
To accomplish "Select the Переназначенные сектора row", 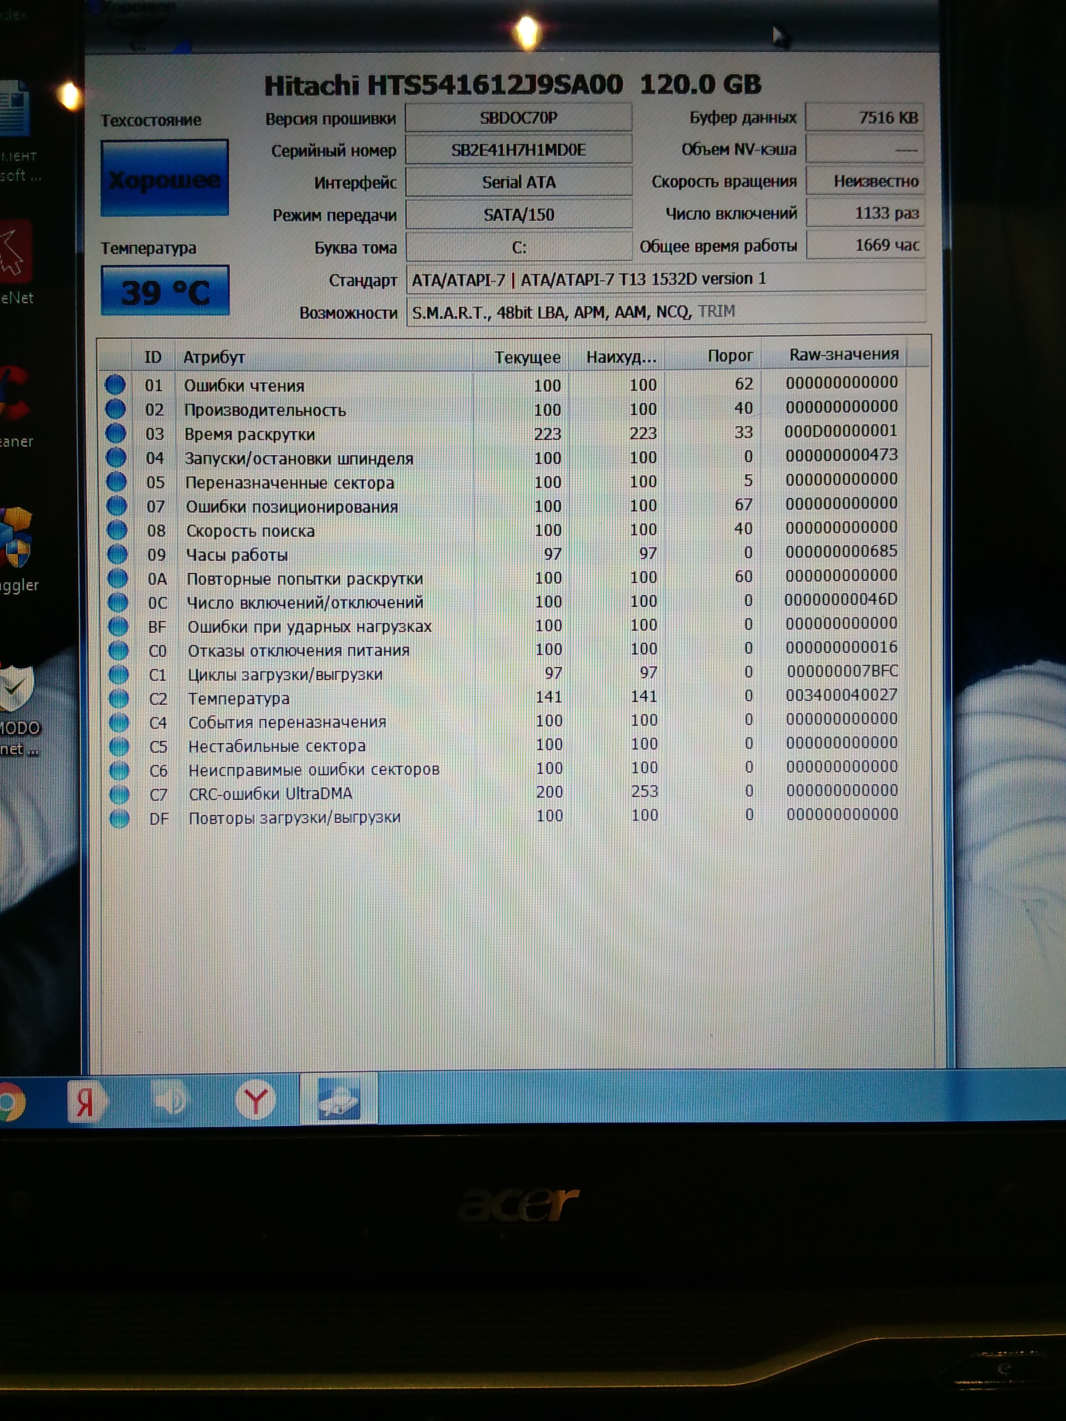I will click(289, 482).
